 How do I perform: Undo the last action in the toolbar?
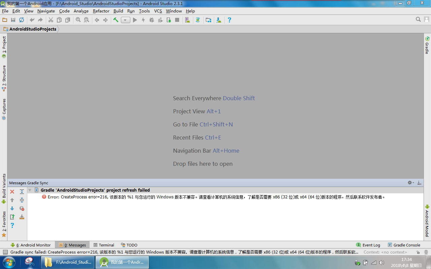(x=32, y=20)
